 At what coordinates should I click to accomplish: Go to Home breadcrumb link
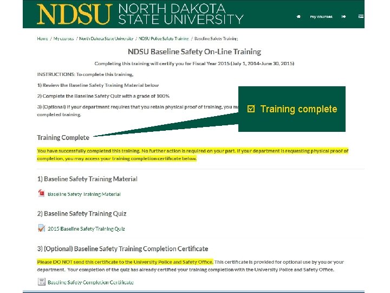(42, 39)
